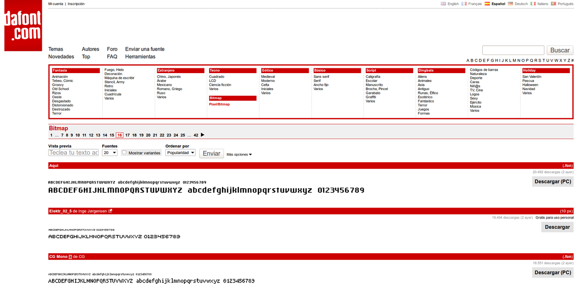Click Mi cuenta link
Screen dimensions: 578x284
[55, 3]
